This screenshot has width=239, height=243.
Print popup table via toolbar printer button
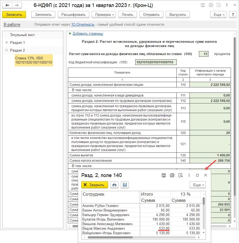click(x=114, y=185)
